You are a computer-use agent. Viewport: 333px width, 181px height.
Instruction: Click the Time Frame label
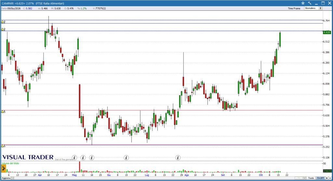294,8
